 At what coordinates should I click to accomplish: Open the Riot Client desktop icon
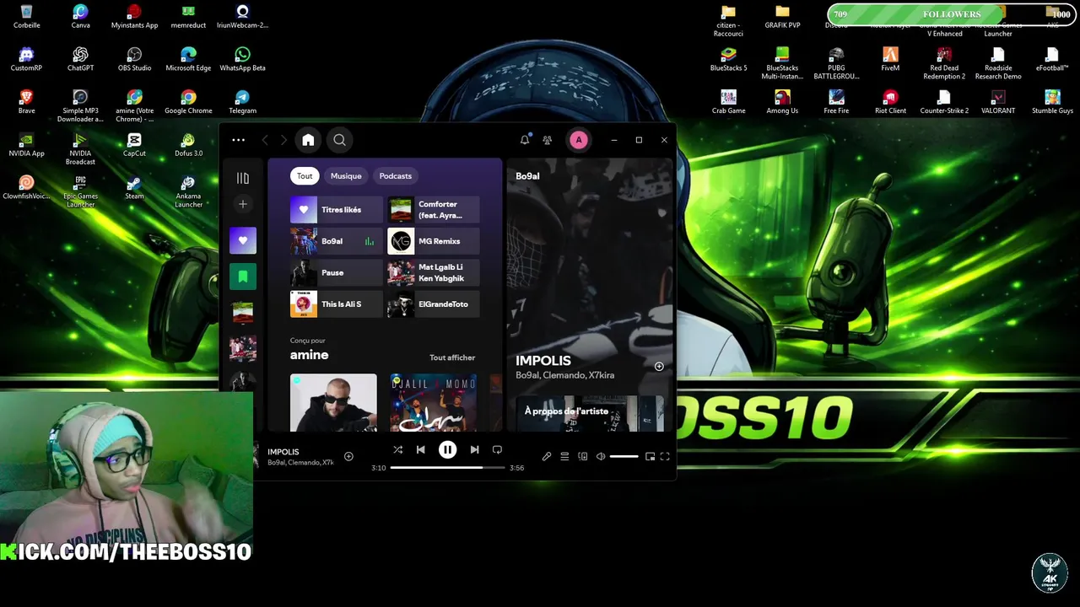[890, 102]
